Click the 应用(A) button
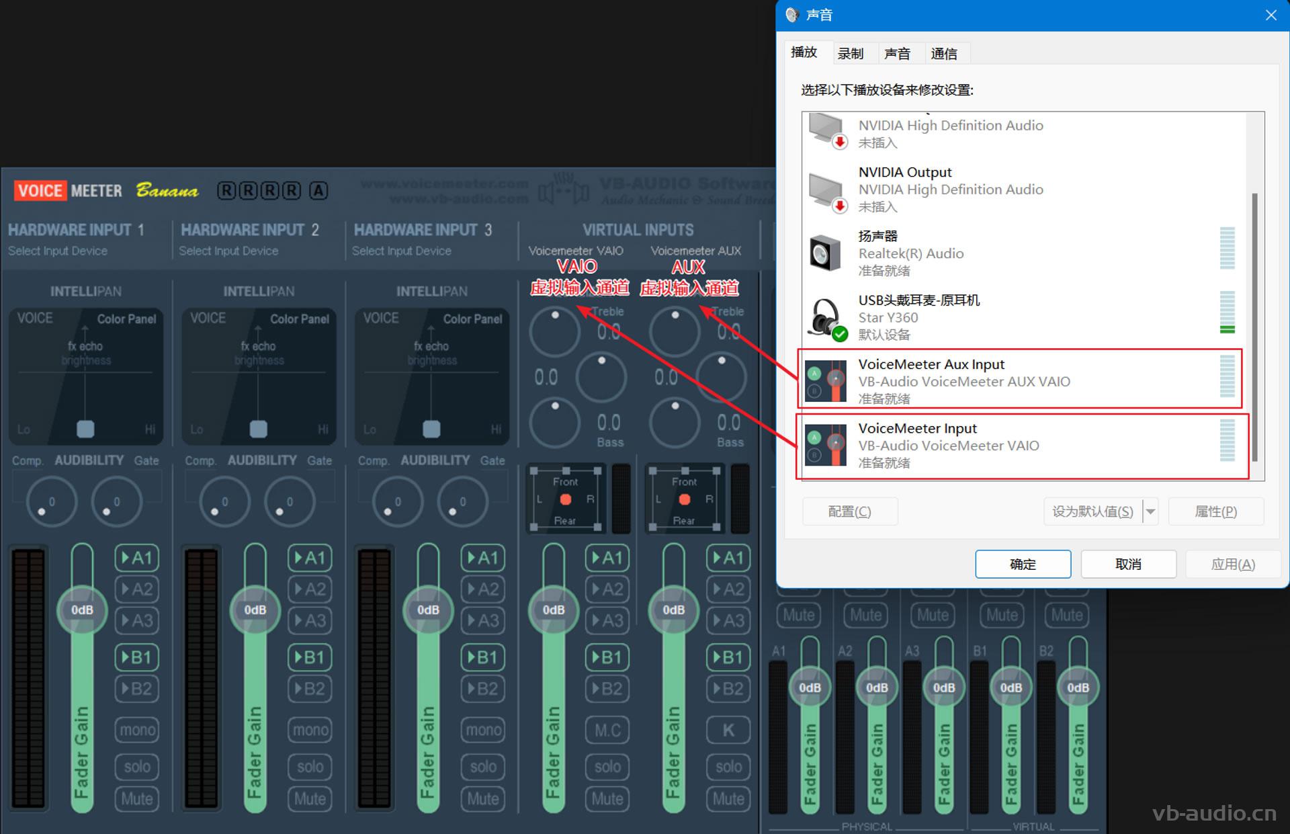 click(x=1233, y=564)
